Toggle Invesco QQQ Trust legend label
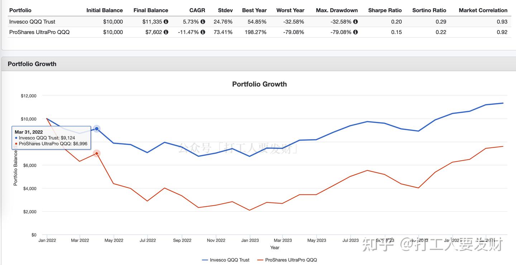 [230, 260]
